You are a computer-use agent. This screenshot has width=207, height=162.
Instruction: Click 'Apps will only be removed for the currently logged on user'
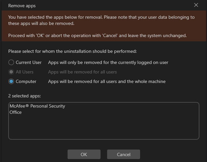[x=108, y=62]
